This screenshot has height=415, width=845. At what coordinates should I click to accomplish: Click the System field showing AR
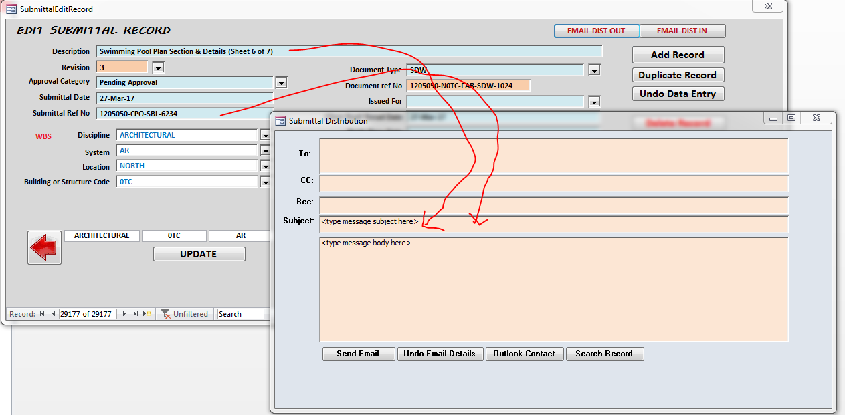(187, 151)
